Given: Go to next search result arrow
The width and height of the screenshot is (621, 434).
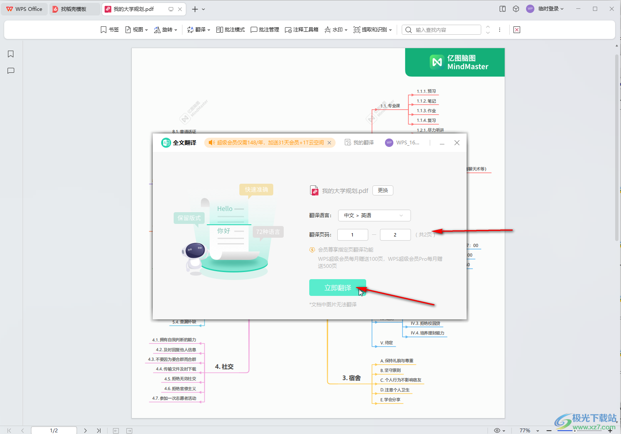Looking at the screenshot, I should point(488,32).
